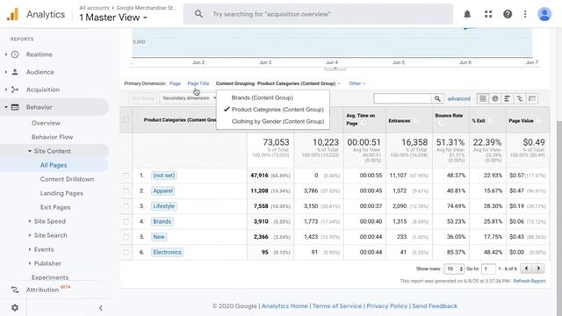
Task: Click the Acquisition arrows icon
Action: (x=15, y=90)
